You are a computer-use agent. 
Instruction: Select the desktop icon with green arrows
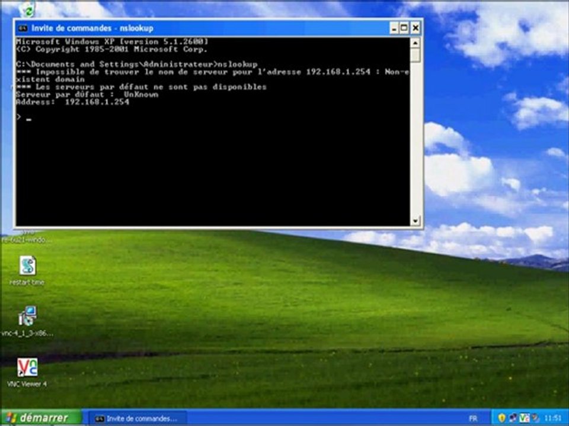coord(27,10)
